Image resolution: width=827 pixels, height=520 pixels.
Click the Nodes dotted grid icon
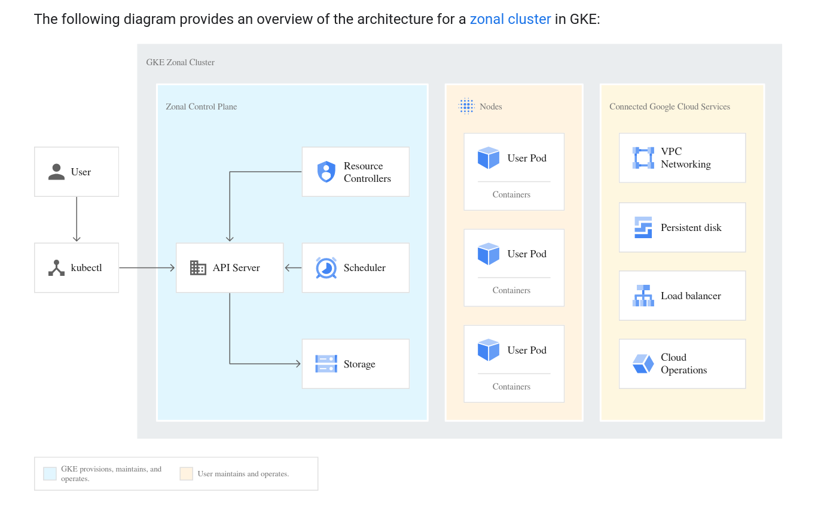pos(466,106)
